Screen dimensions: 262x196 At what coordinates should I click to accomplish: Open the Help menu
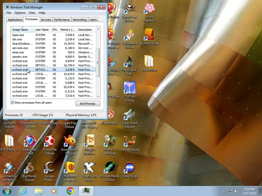42,13
